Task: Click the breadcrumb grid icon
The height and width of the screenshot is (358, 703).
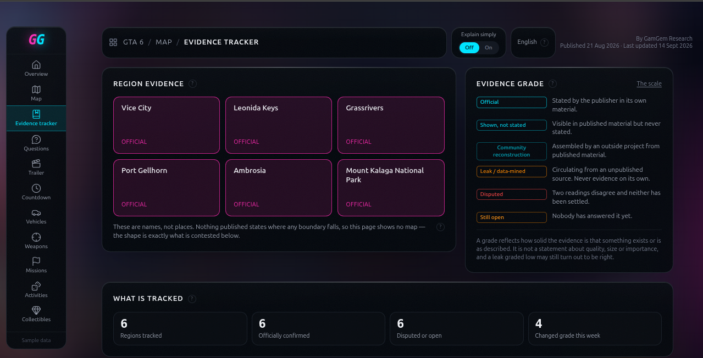Action: 113,42
